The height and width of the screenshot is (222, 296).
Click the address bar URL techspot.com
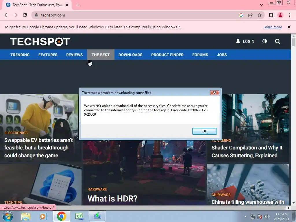53,15
